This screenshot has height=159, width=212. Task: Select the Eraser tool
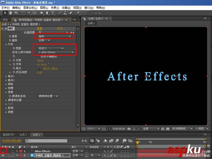click(x=71, y=13)
